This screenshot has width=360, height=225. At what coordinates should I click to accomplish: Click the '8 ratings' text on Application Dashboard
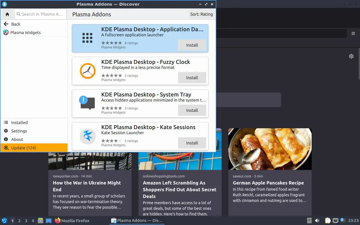(131, 43)
